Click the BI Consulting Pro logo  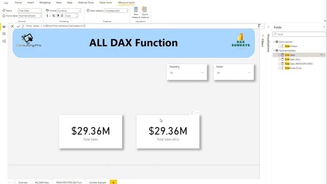(29, 40)
